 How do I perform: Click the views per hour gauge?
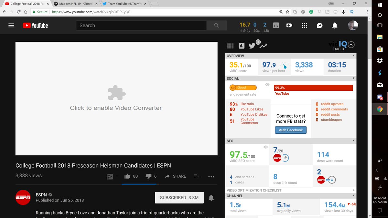[x=285, y=65]
